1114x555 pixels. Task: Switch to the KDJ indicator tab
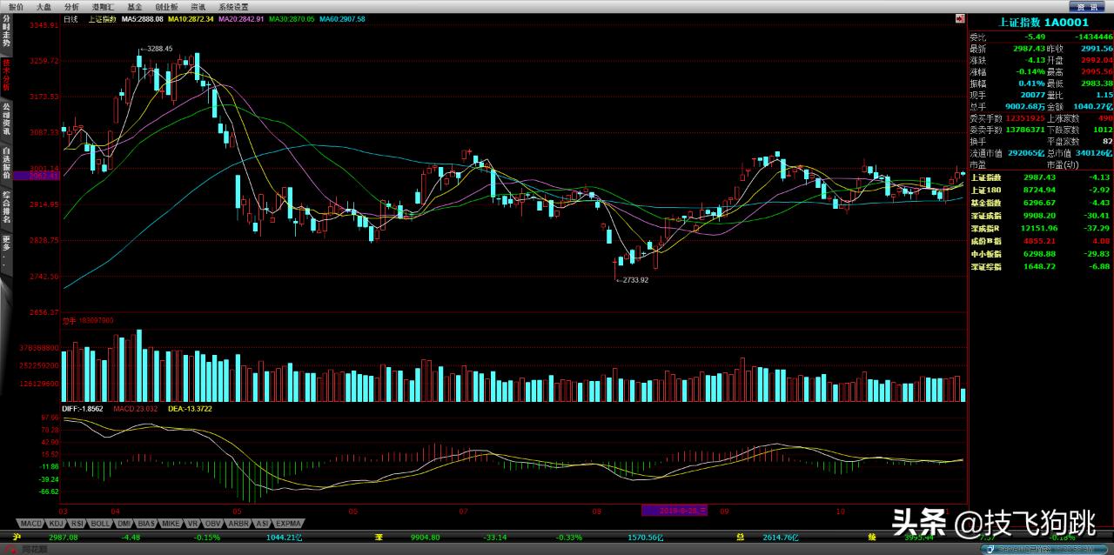click(x=55, y=524)
